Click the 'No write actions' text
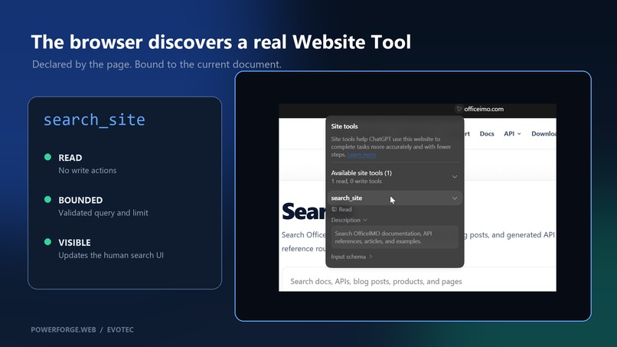Viewport: 617px width, 347px height. coord(87,171)
